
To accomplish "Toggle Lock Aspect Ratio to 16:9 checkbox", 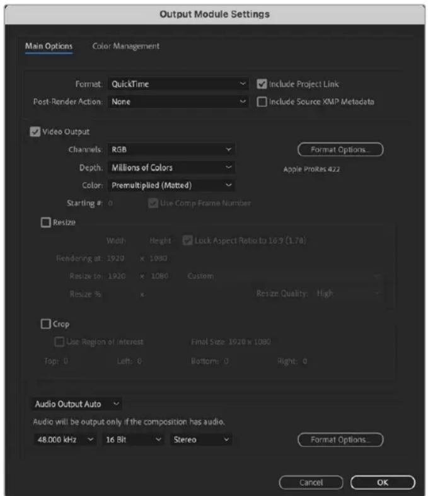I will pos(187,240).
